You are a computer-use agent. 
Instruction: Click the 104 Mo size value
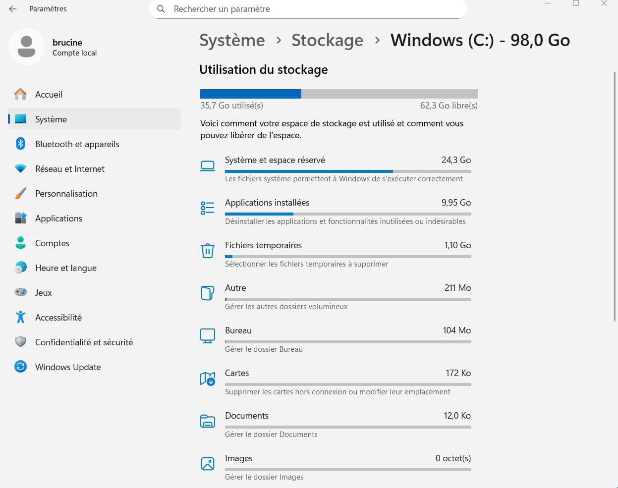click(457, 330)
